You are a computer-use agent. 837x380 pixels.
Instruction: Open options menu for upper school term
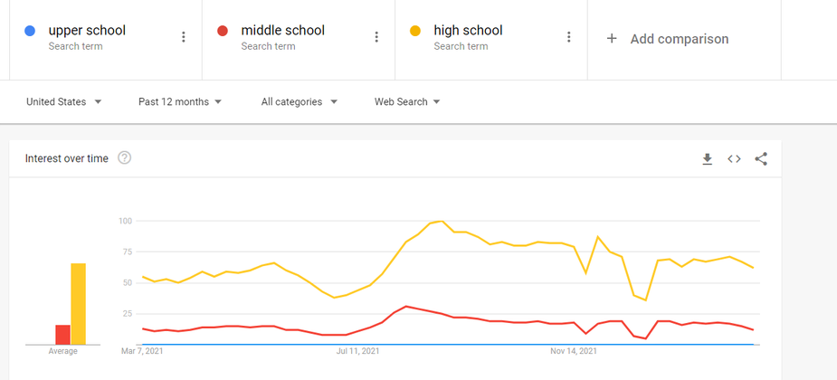pos(184,37)
